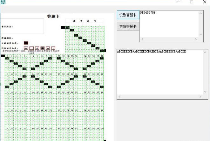Screen dimensions: 210x141
Task: Click the correct-fill example black square
Action: coord(26,43)
